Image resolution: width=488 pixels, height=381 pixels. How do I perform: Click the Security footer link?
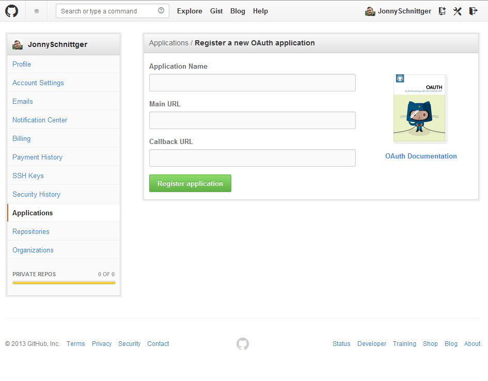130,344
